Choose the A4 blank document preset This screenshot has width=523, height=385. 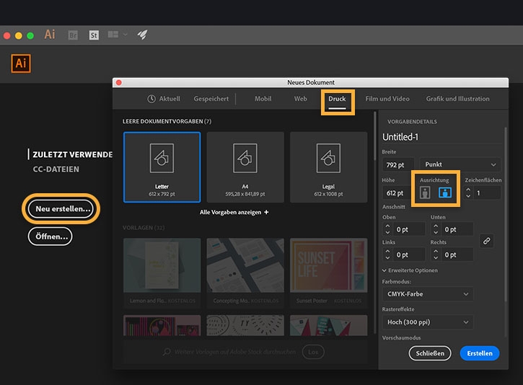[245, 167]
